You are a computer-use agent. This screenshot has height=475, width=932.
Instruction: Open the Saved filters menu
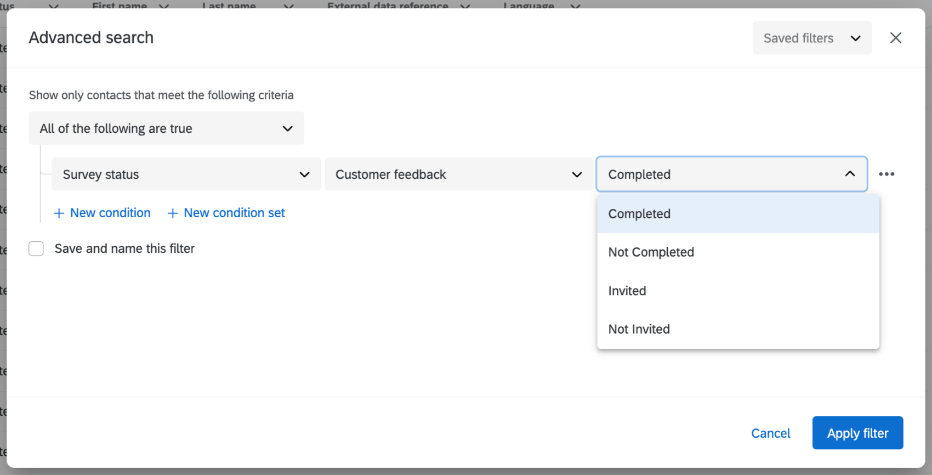pyautogui.click(x=798, y=38)
